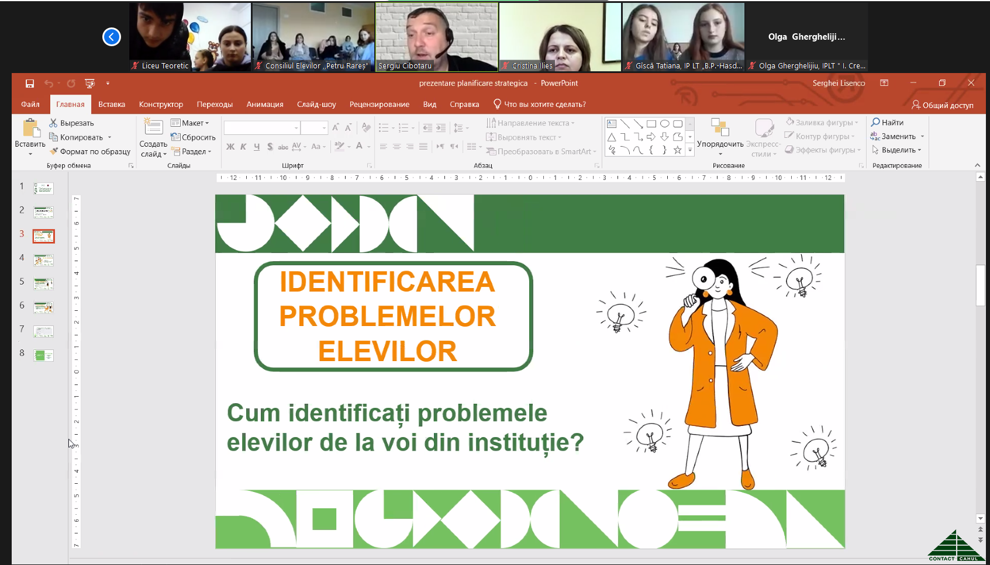This screenshot has height=565, width=990.
Task: Collapse the ribbon with the chevron arrow
Action: click(x=978, y=165)
